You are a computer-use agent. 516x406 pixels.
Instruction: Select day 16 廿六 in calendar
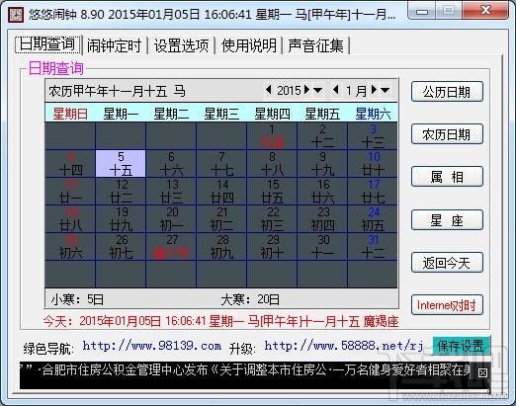tap(322, 191)
